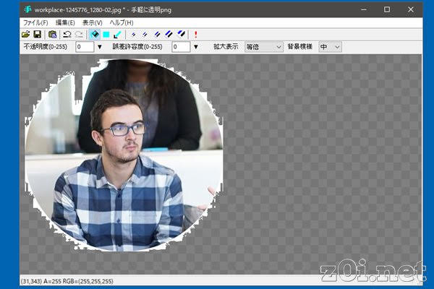Choose the second largest brush size

(169, 35)
